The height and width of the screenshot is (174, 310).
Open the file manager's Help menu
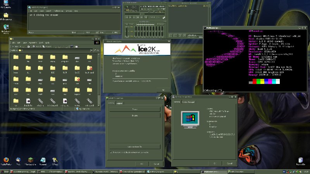point(47,43)
